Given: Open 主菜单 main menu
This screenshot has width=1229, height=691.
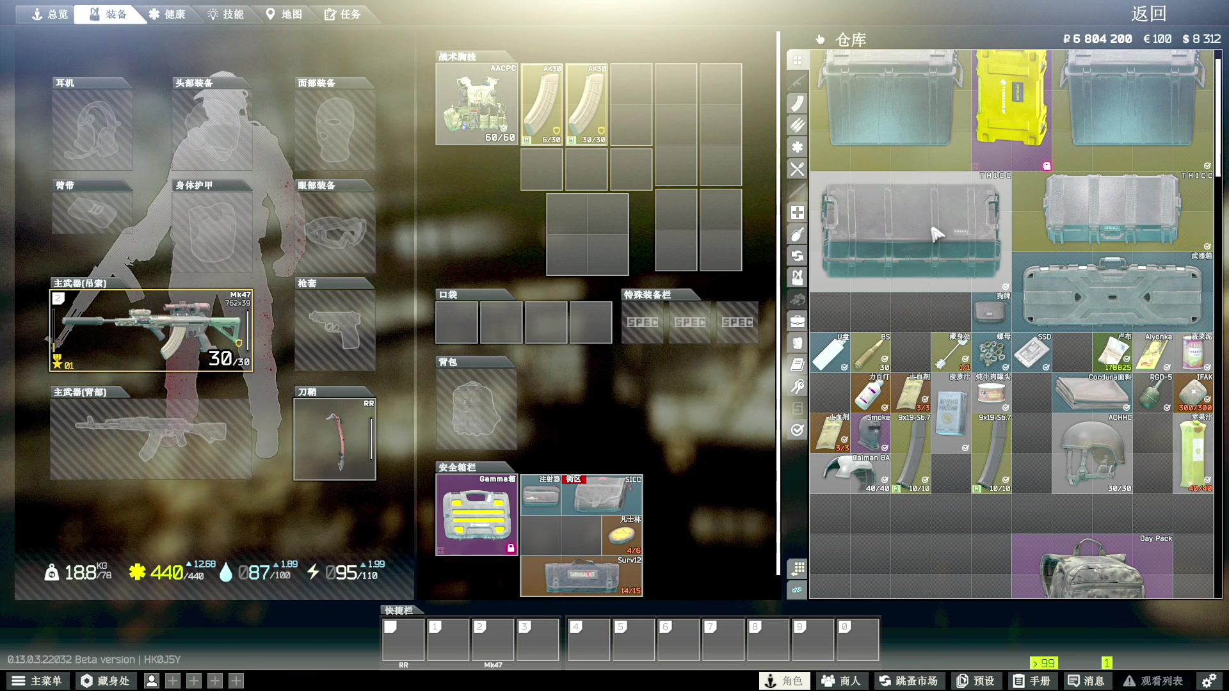Looking at the screenshot, I should (x=37, y=681).
